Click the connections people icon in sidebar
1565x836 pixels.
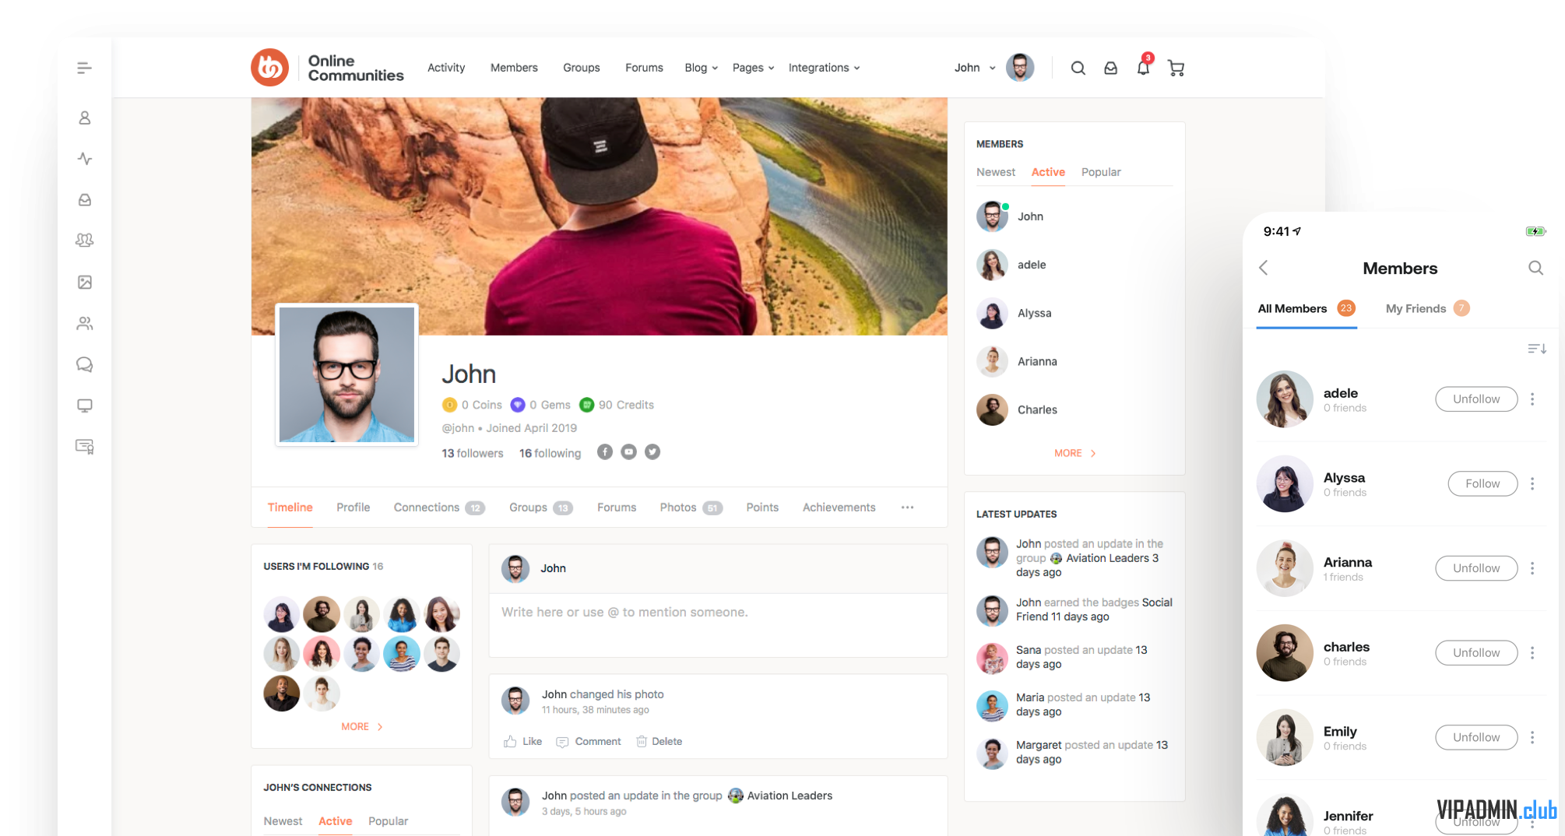84,323
